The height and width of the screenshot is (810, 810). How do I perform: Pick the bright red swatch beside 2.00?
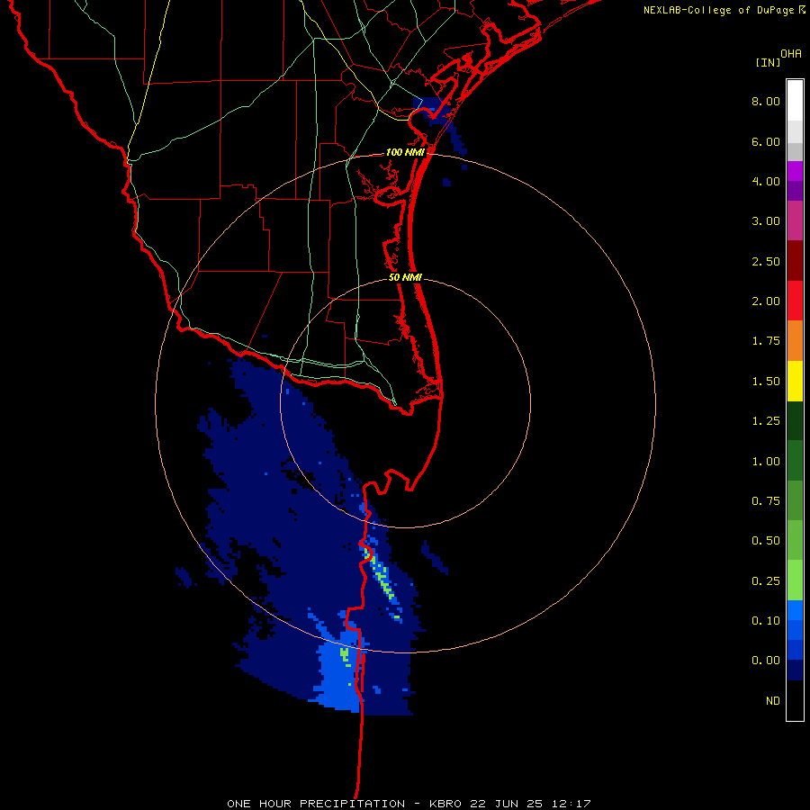click(795, 301)
